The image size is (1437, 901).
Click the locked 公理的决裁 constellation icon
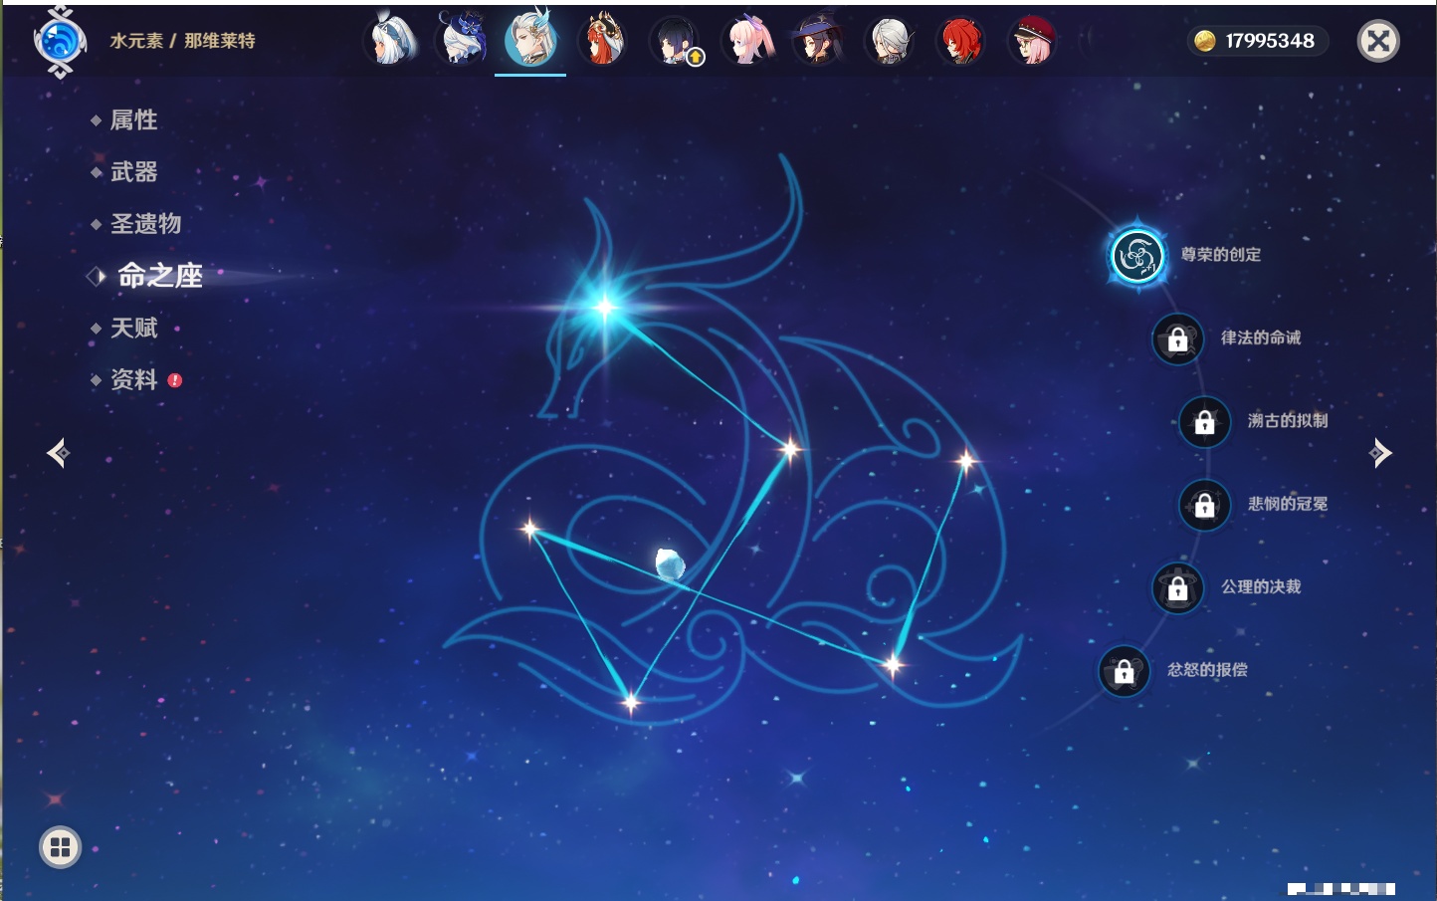pos(1177,588)
